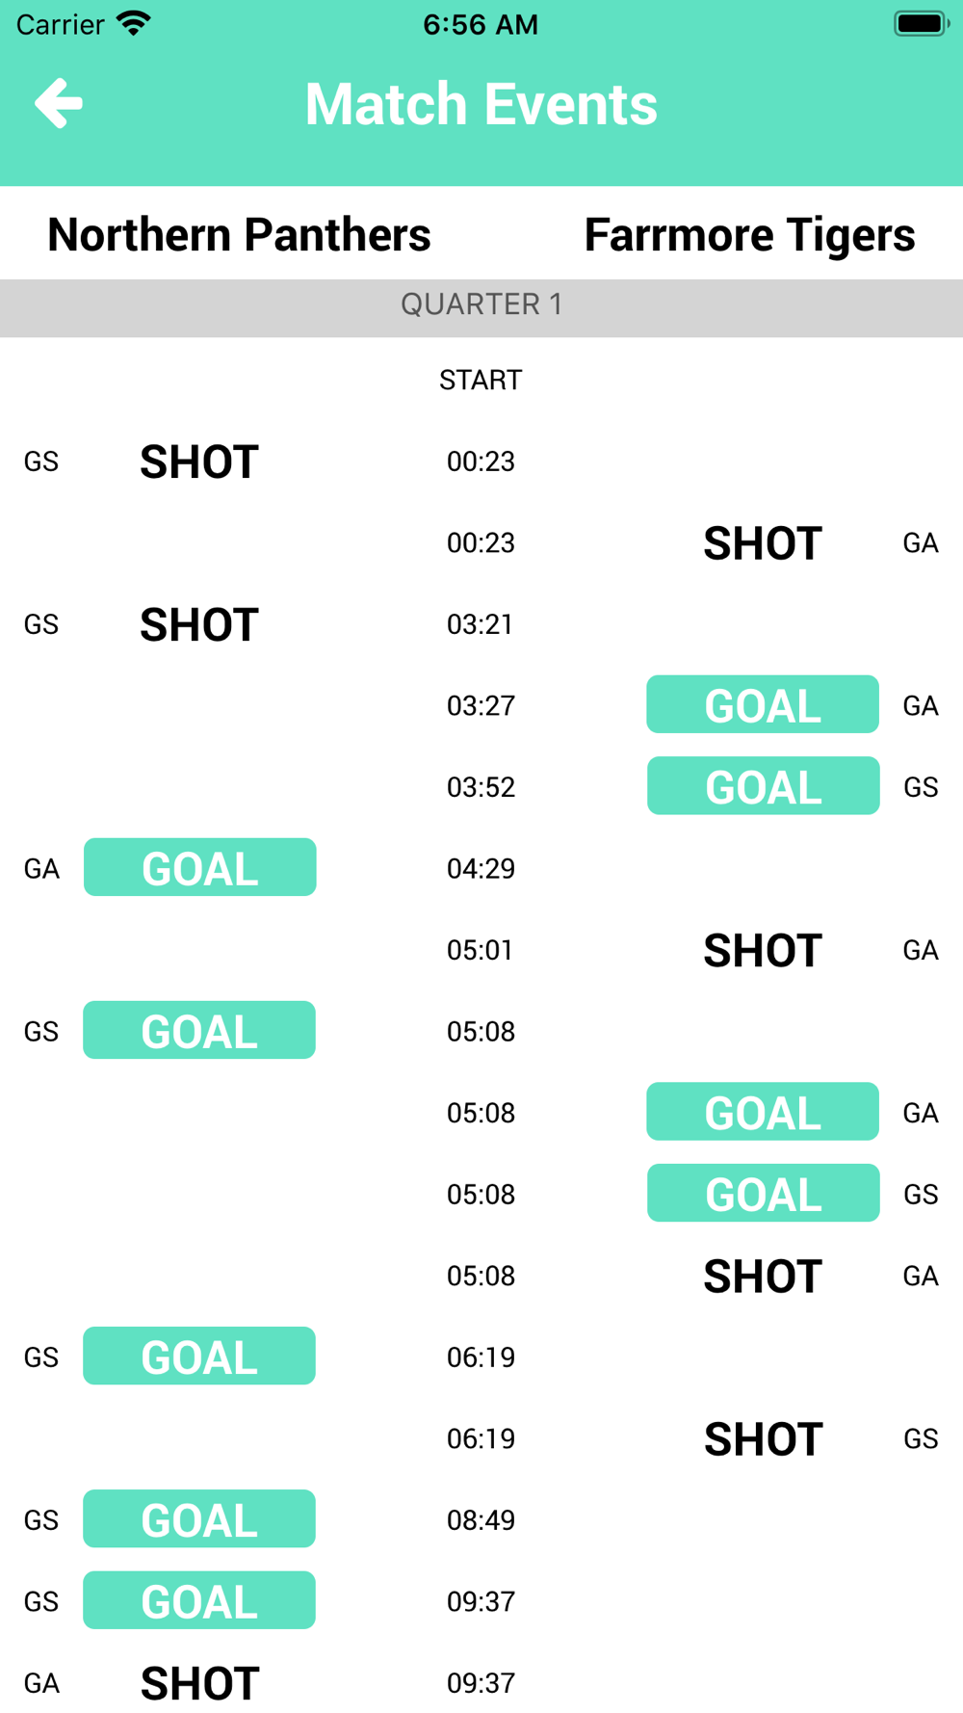This screenshot has height=1713, width=963.
Task: Select Tigers GS SHOT event at 06:19
Action: (763, 1438)
